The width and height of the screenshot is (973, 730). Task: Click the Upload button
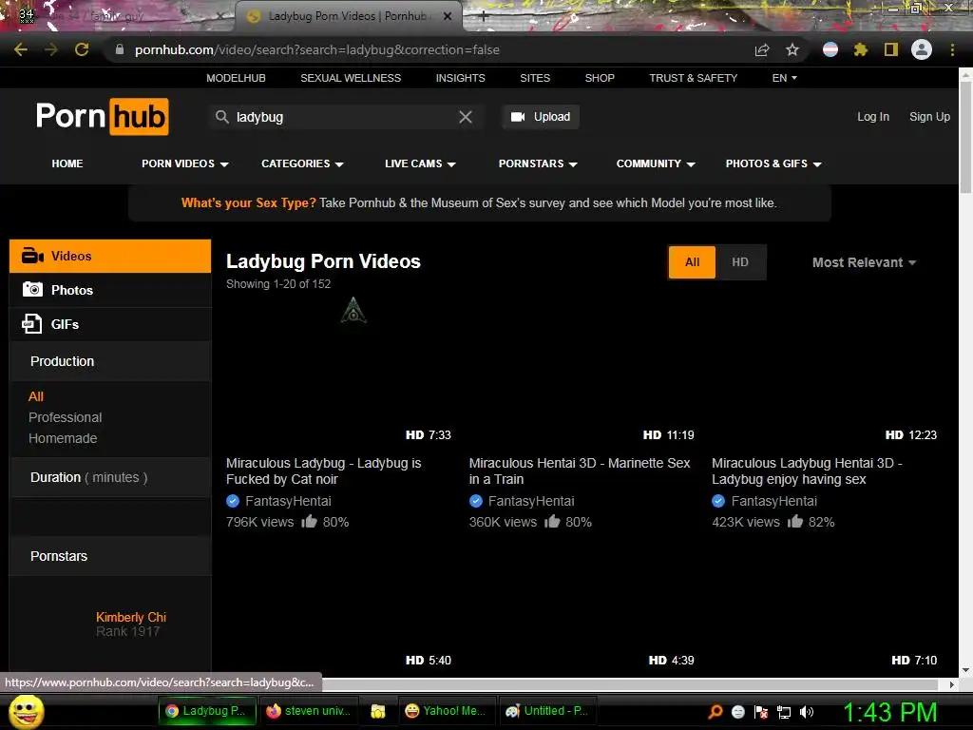click(541, 117)
